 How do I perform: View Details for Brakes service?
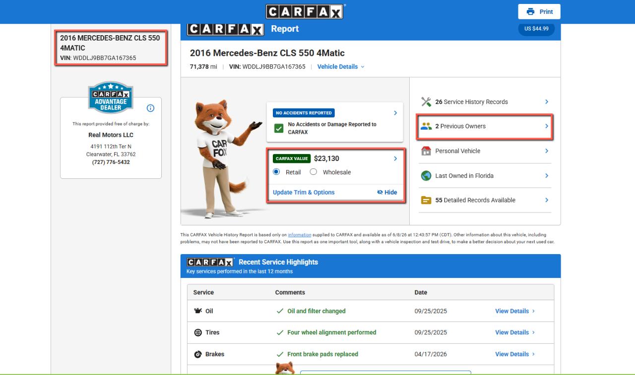point(515,354)
